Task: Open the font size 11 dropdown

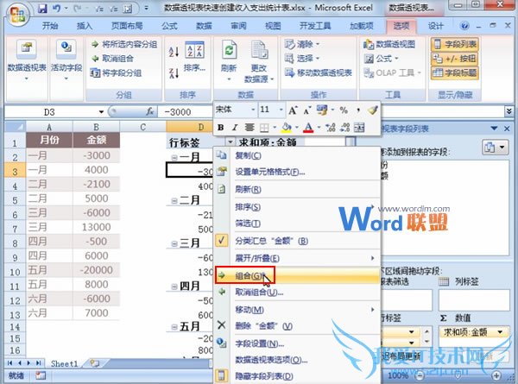Action: (x=281, y=110)
